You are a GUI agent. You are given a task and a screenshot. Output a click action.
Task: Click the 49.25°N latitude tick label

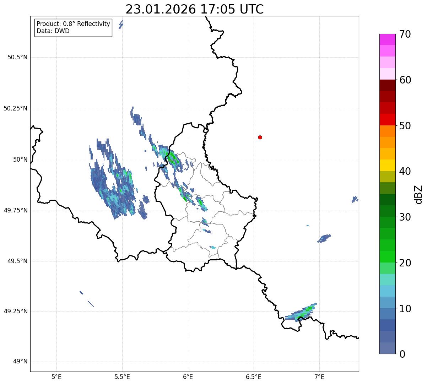[16, 312]
